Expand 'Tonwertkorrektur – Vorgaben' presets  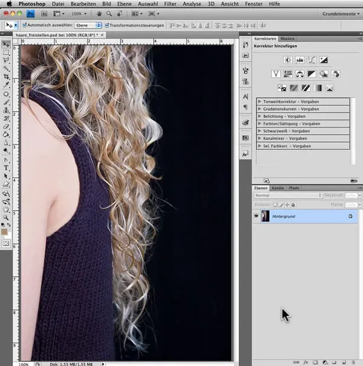(x=260, y=102)
